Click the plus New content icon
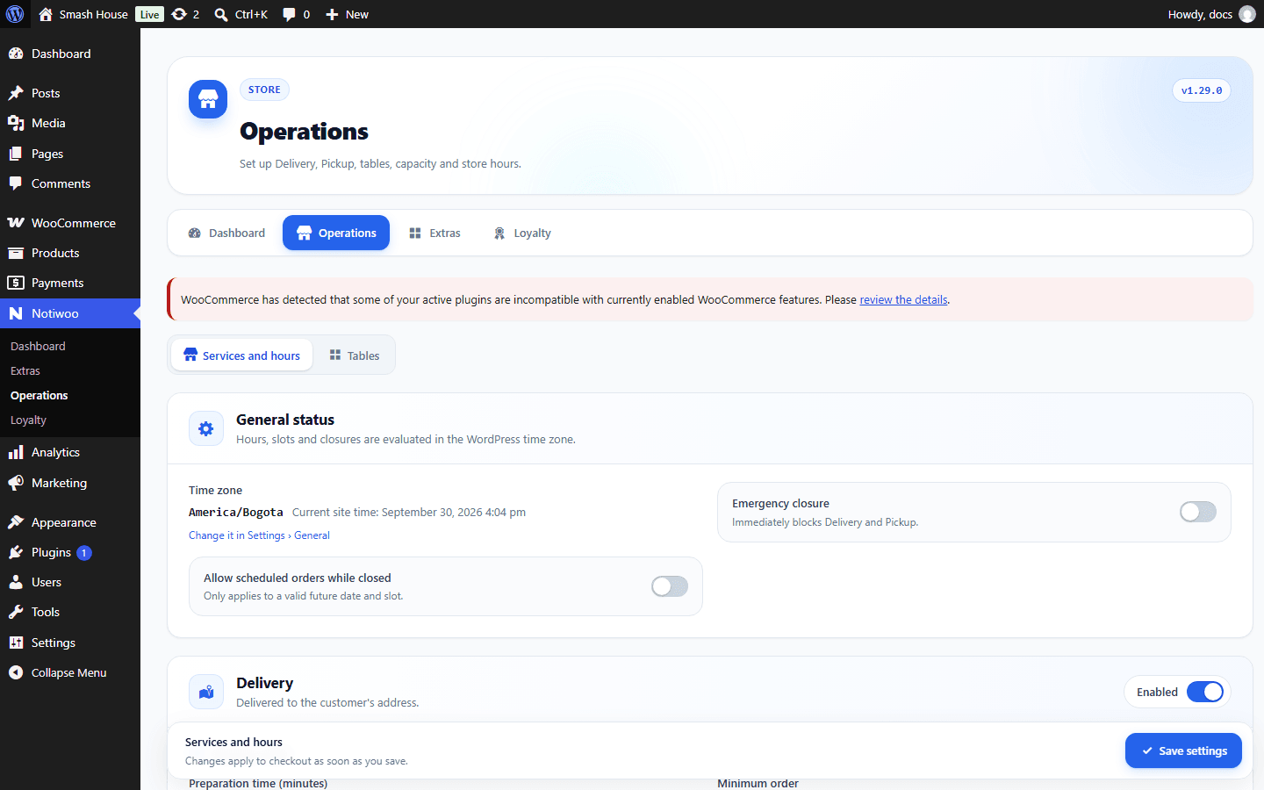 pos(332,14)
